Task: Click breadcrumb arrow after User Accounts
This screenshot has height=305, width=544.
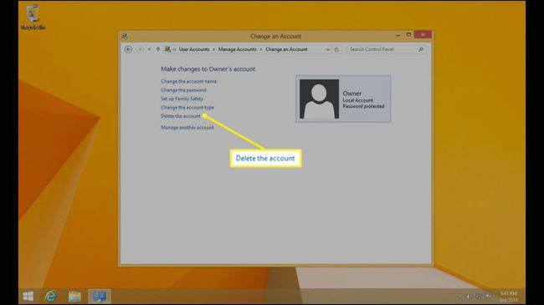Action: pyautogui.click(x=213, y=49)
